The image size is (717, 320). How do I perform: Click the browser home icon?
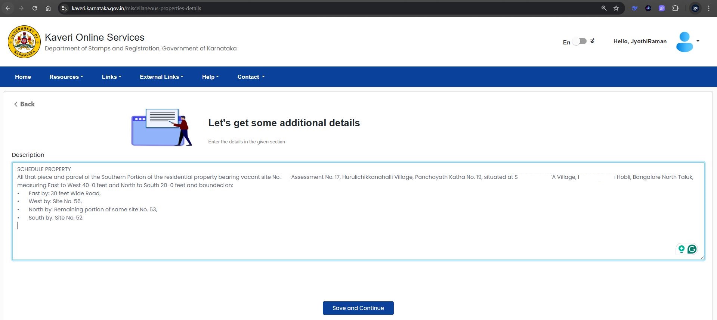[48, 8]
